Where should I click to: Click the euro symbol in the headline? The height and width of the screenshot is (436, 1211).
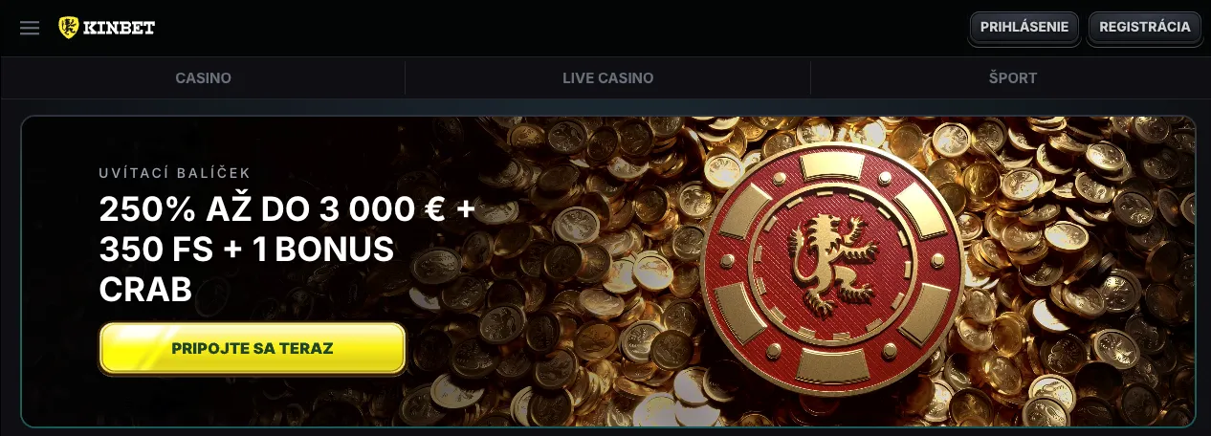(x=434, y=209)
